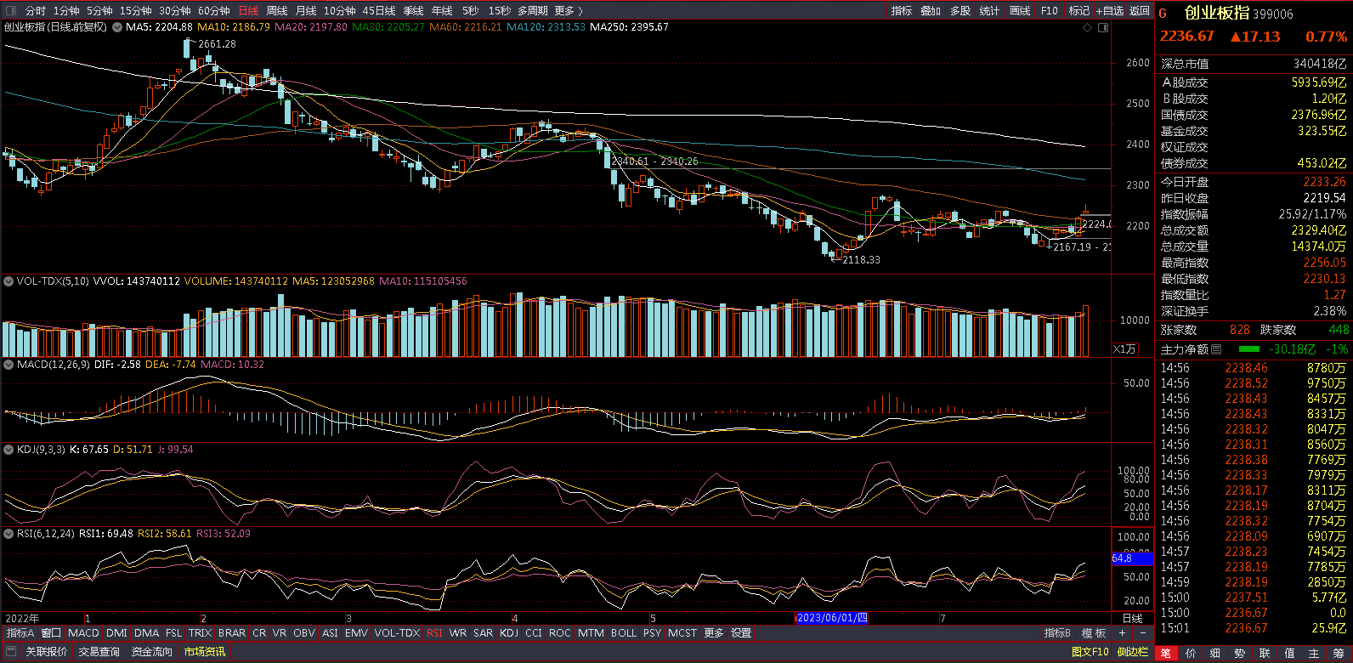Open 交易查询 trade query
The width and height of the screenshot is (1353, 663).
99,652
